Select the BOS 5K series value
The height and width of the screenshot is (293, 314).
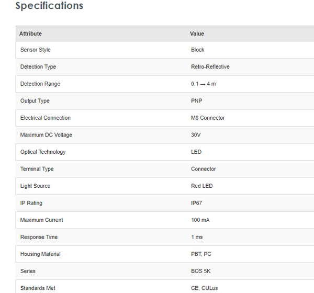pos(201,271)
